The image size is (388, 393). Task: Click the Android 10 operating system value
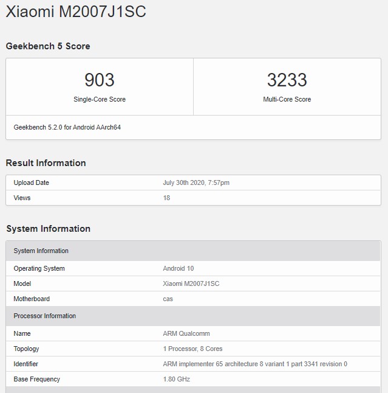pyautogui.click(x=179, y=268)
